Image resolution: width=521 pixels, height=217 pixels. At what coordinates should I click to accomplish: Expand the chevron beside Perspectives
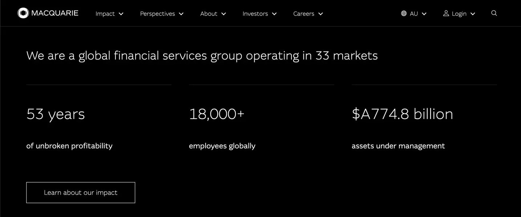pos(181,14)
